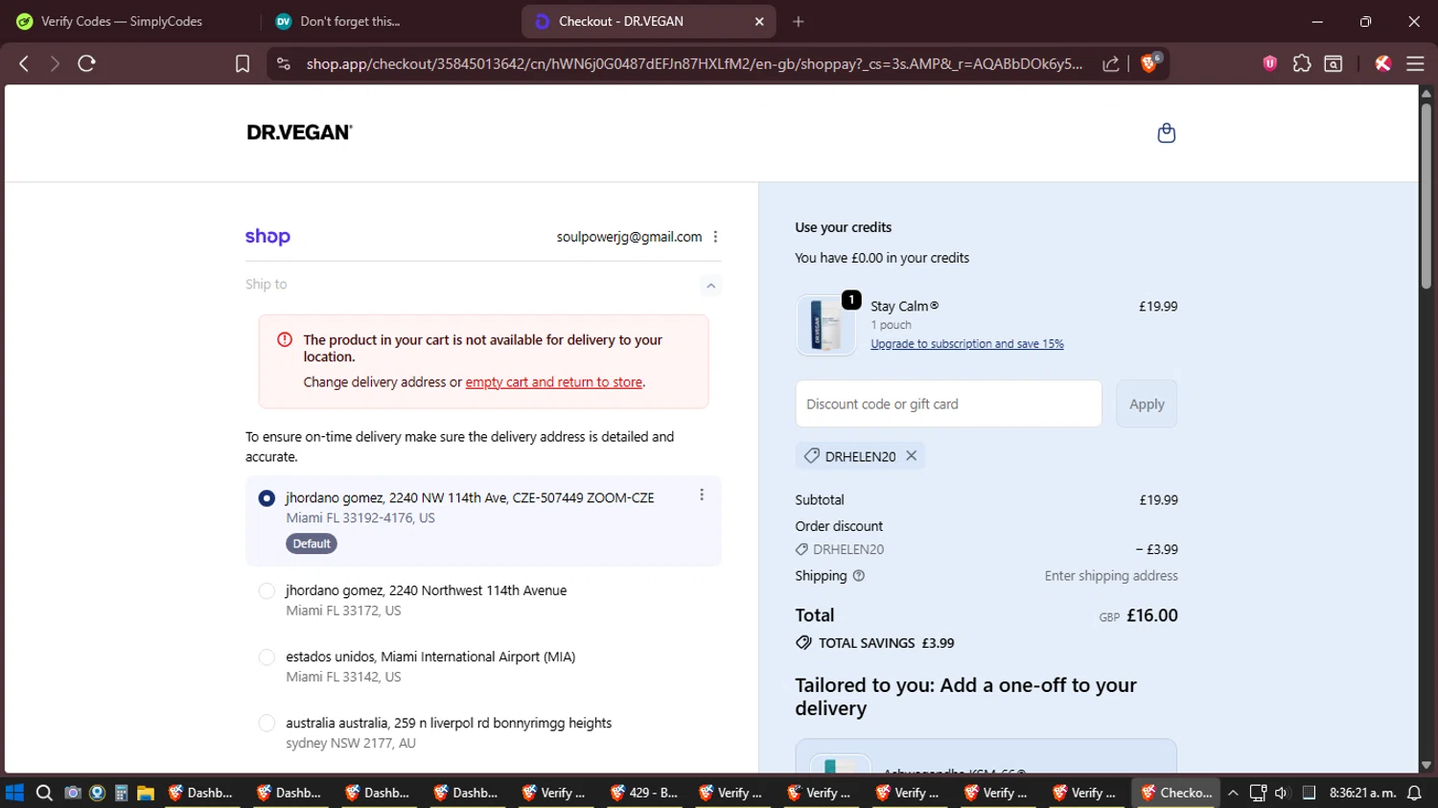Click the Apply discount button
Image resolution: width=1438 pixels, height=808 pixels.
click(x=1147, y=404)
